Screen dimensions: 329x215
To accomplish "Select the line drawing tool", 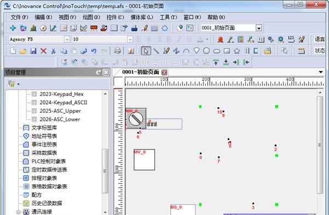I will [x=156, y=51].
